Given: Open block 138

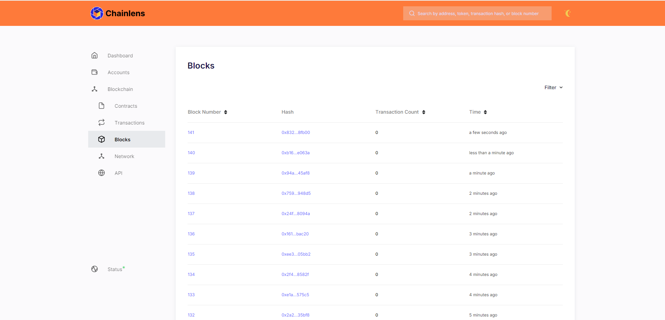Looking at the screenshot, I should [191, 193].
